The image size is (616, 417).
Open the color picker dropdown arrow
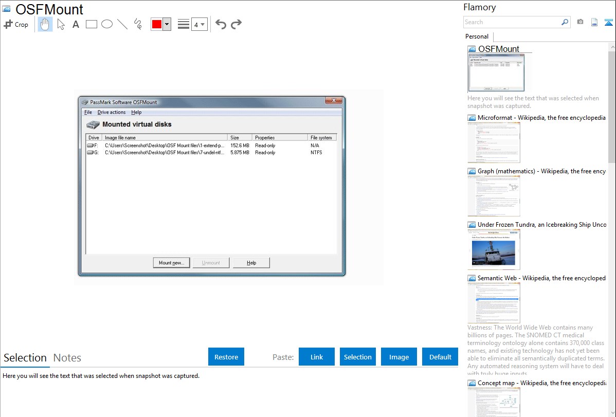coord(167,24)
